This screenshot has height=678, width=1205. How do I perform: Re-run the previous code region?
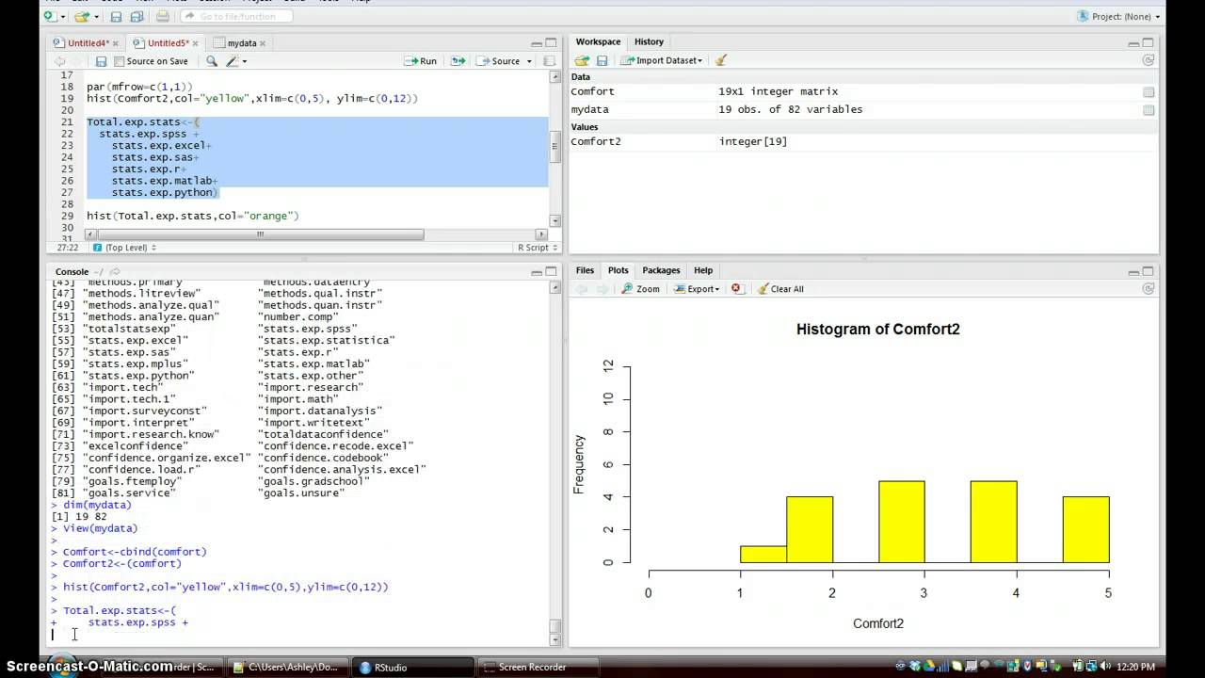click(458, 61)
